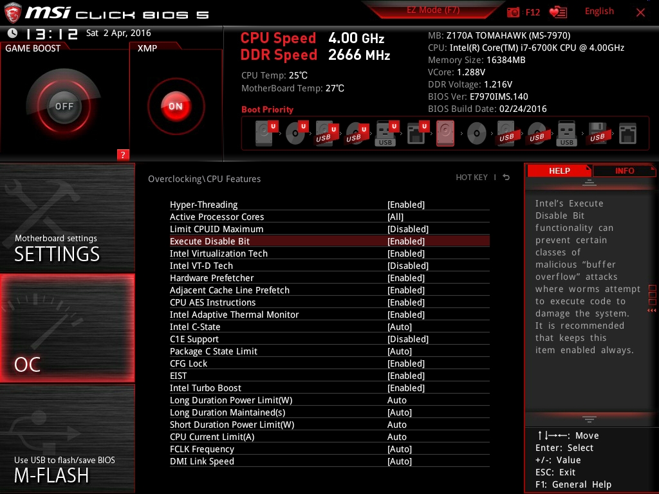Click the scroll-up handle atop help panel
The height and width of the screenshot is (494, 659).
click(589, 183)
